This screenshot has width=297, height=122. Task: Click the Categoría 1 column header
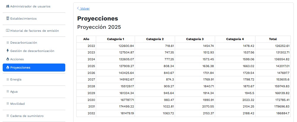point(115,39)
